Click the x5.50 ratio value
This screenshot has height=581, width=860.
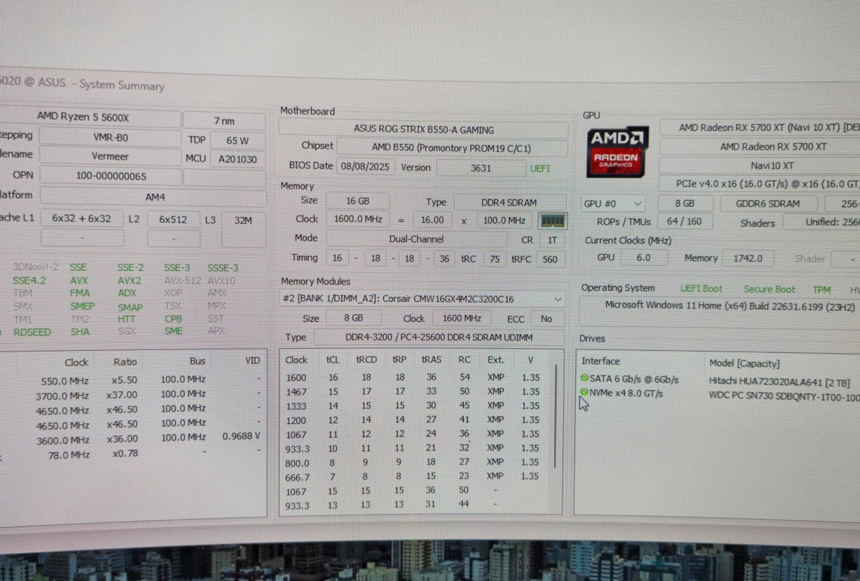click(124, 380)
